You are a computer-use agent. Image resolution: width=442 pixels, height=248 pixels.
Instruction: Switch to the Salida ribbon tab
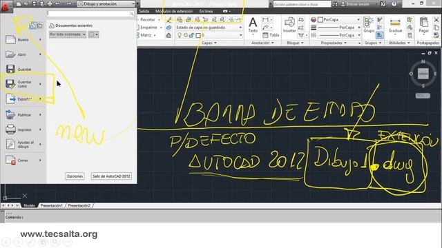144,11
